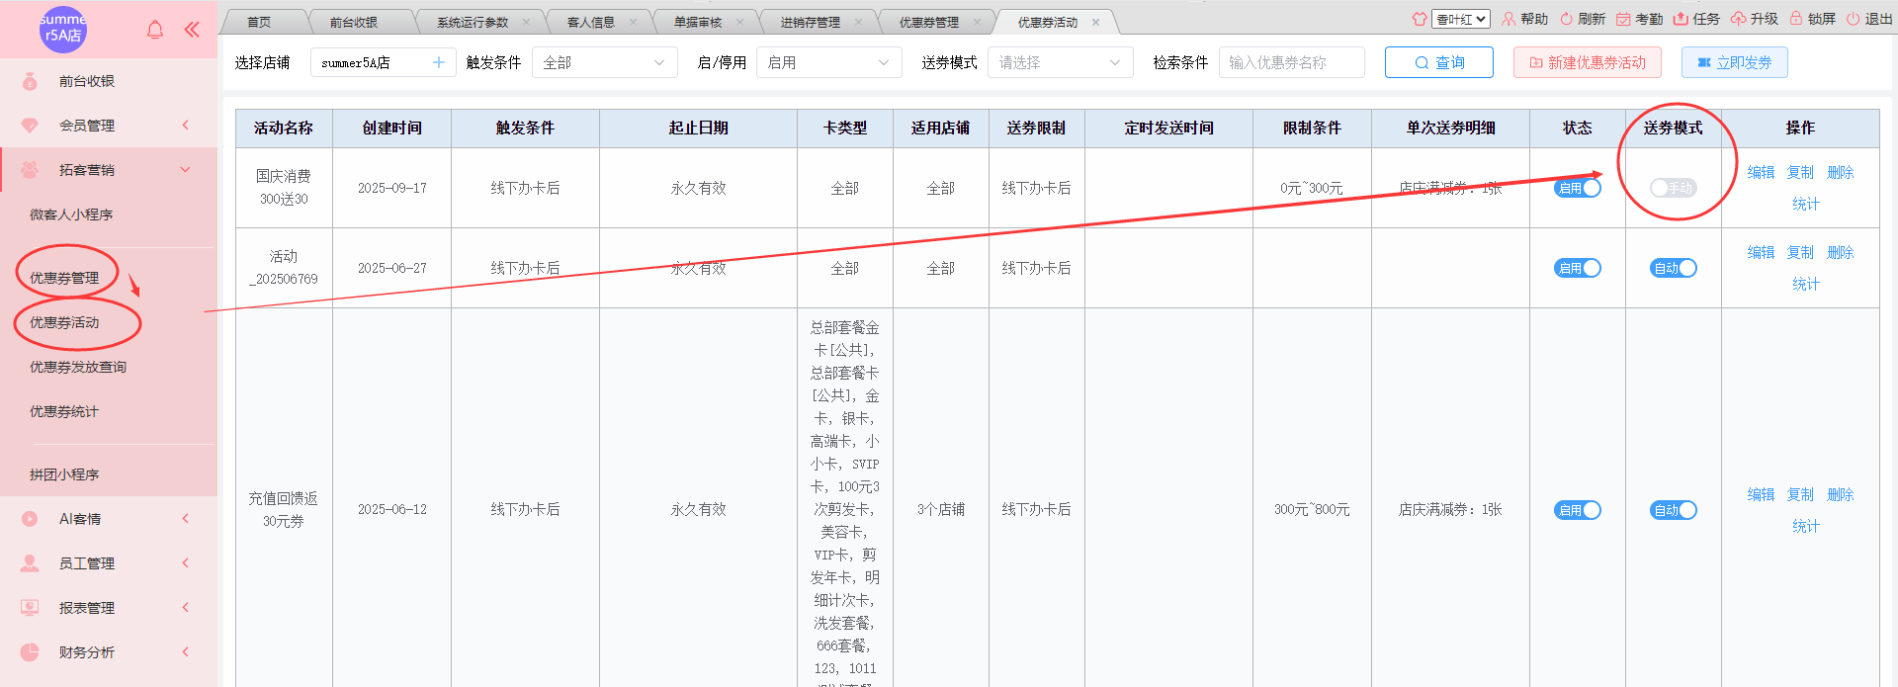Viewport: 1898px width, 687px height.
Task: Open the Tasks (任务) icon
Action: click(1681, 19)
